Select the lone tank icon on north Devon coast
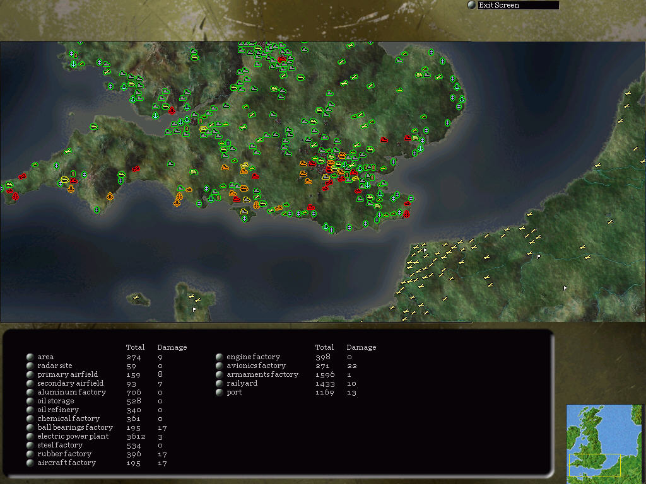646x484 pixels. (x=94, y=127)
